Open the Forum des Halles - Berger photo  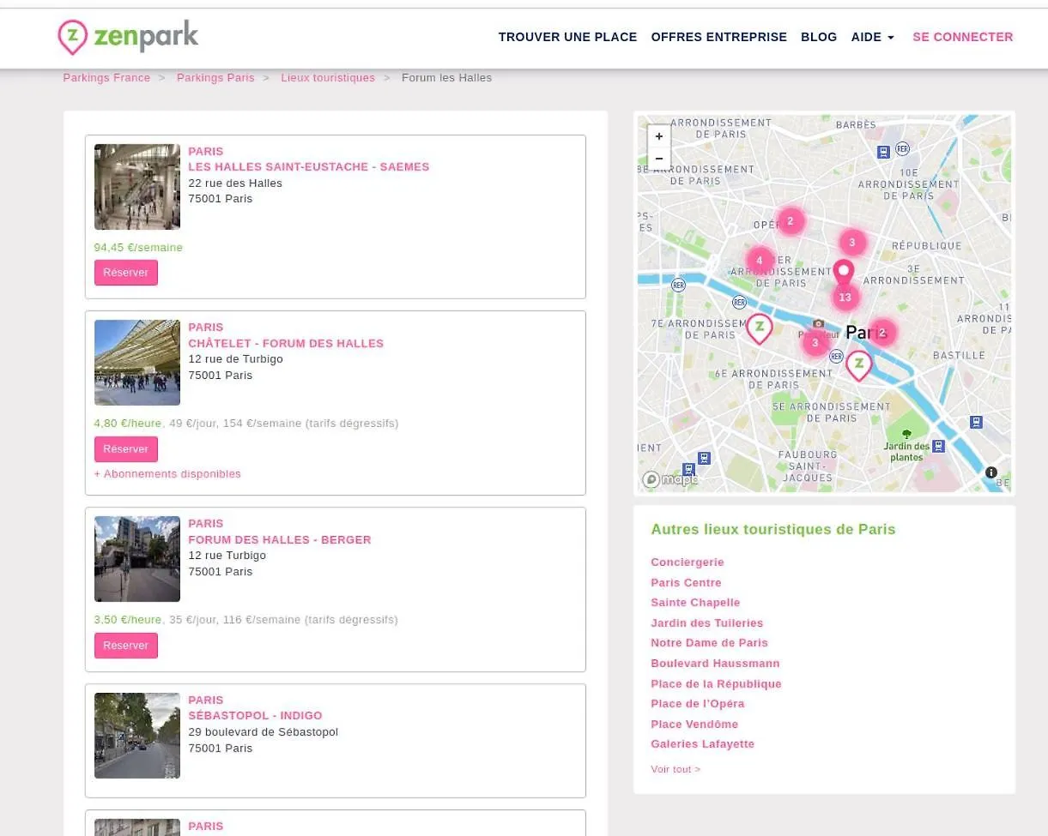click(137, 559)
